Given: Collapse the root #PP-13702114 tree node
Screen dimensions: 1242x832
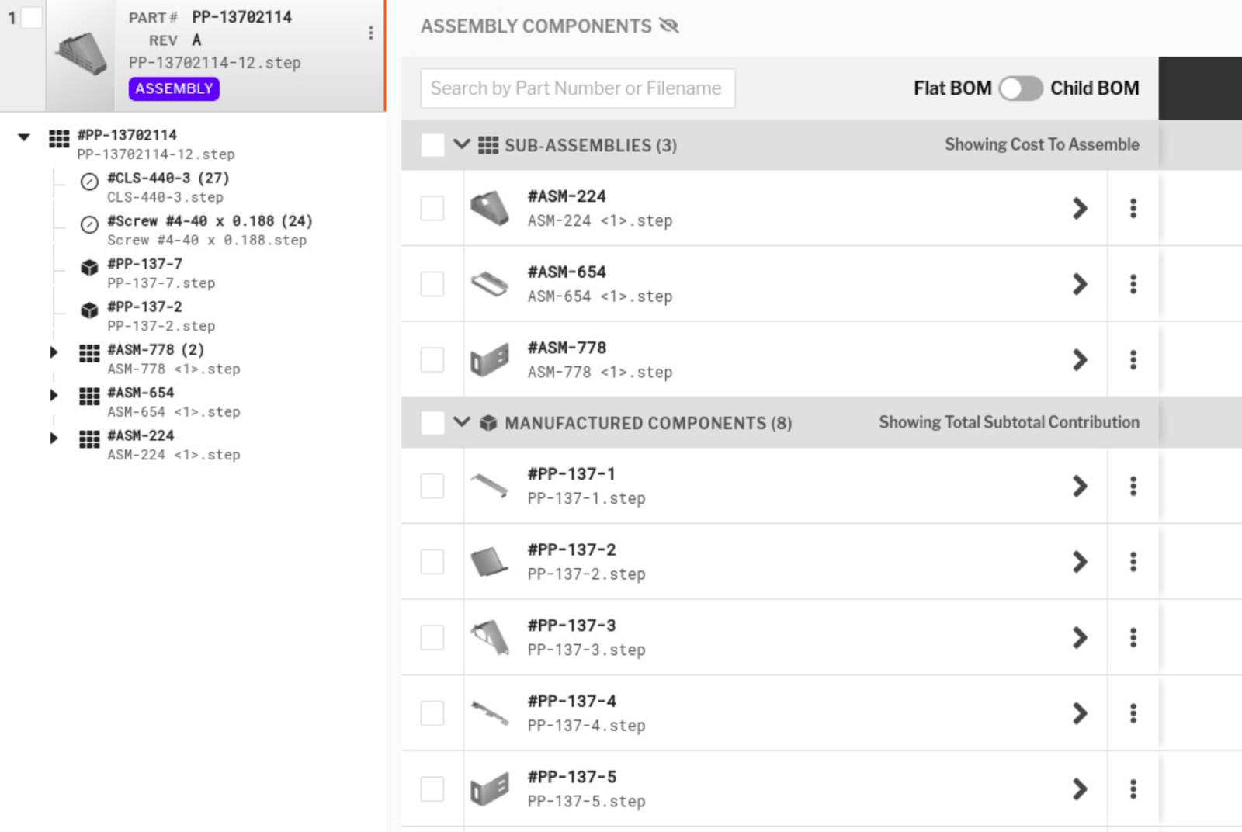Looking at the screenshot, I should [x=24, y=137].
